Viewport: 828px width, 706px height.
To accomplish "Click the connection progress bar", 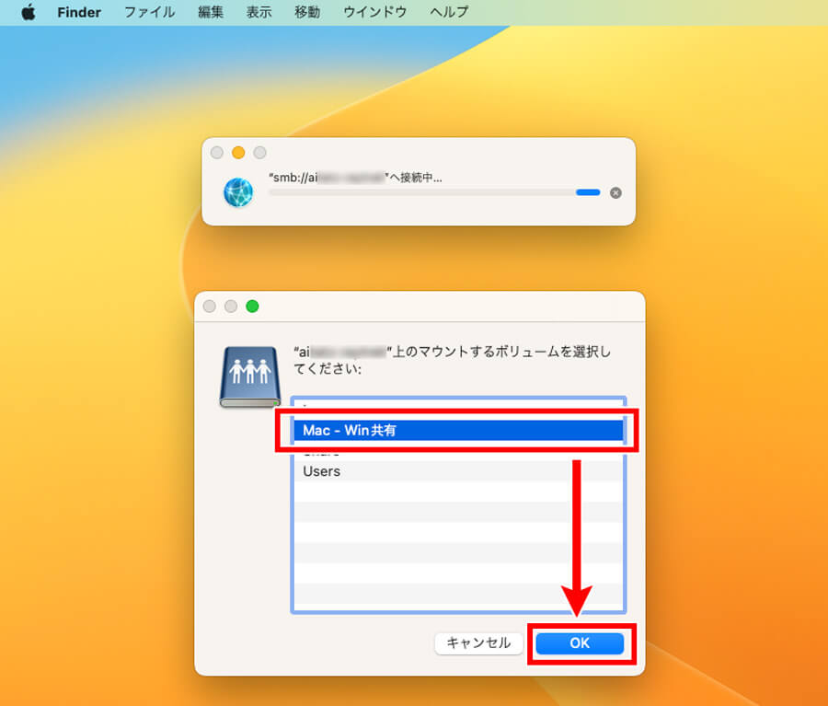I will click(x=434, y=193).
